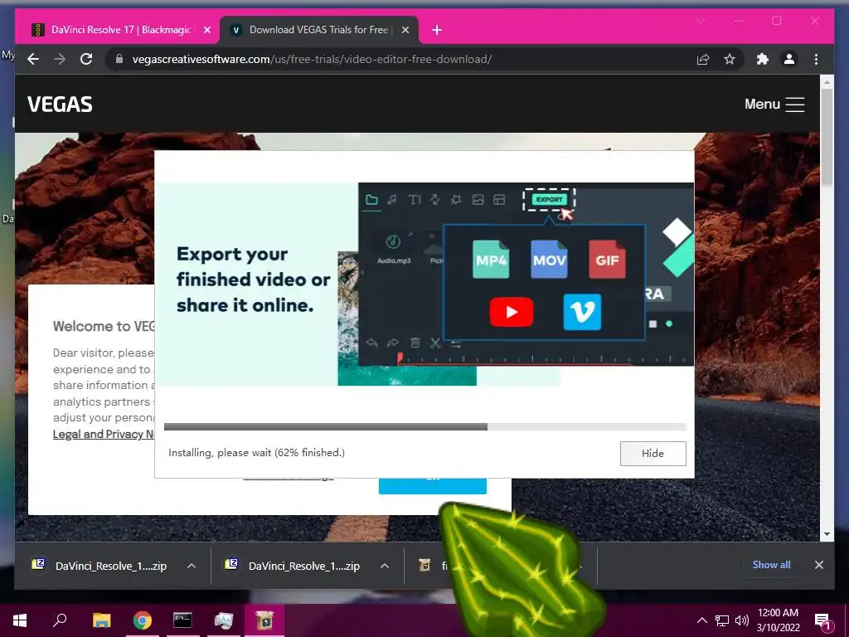Hide the installer progress window

(x=653, y=454)
